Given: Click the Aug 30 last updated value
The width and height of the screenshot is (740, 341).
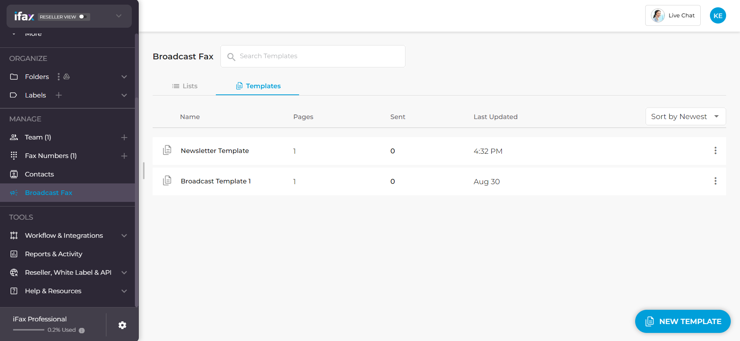Looking at the screenshot, I should pyautogui.click(x=487, y=181).
